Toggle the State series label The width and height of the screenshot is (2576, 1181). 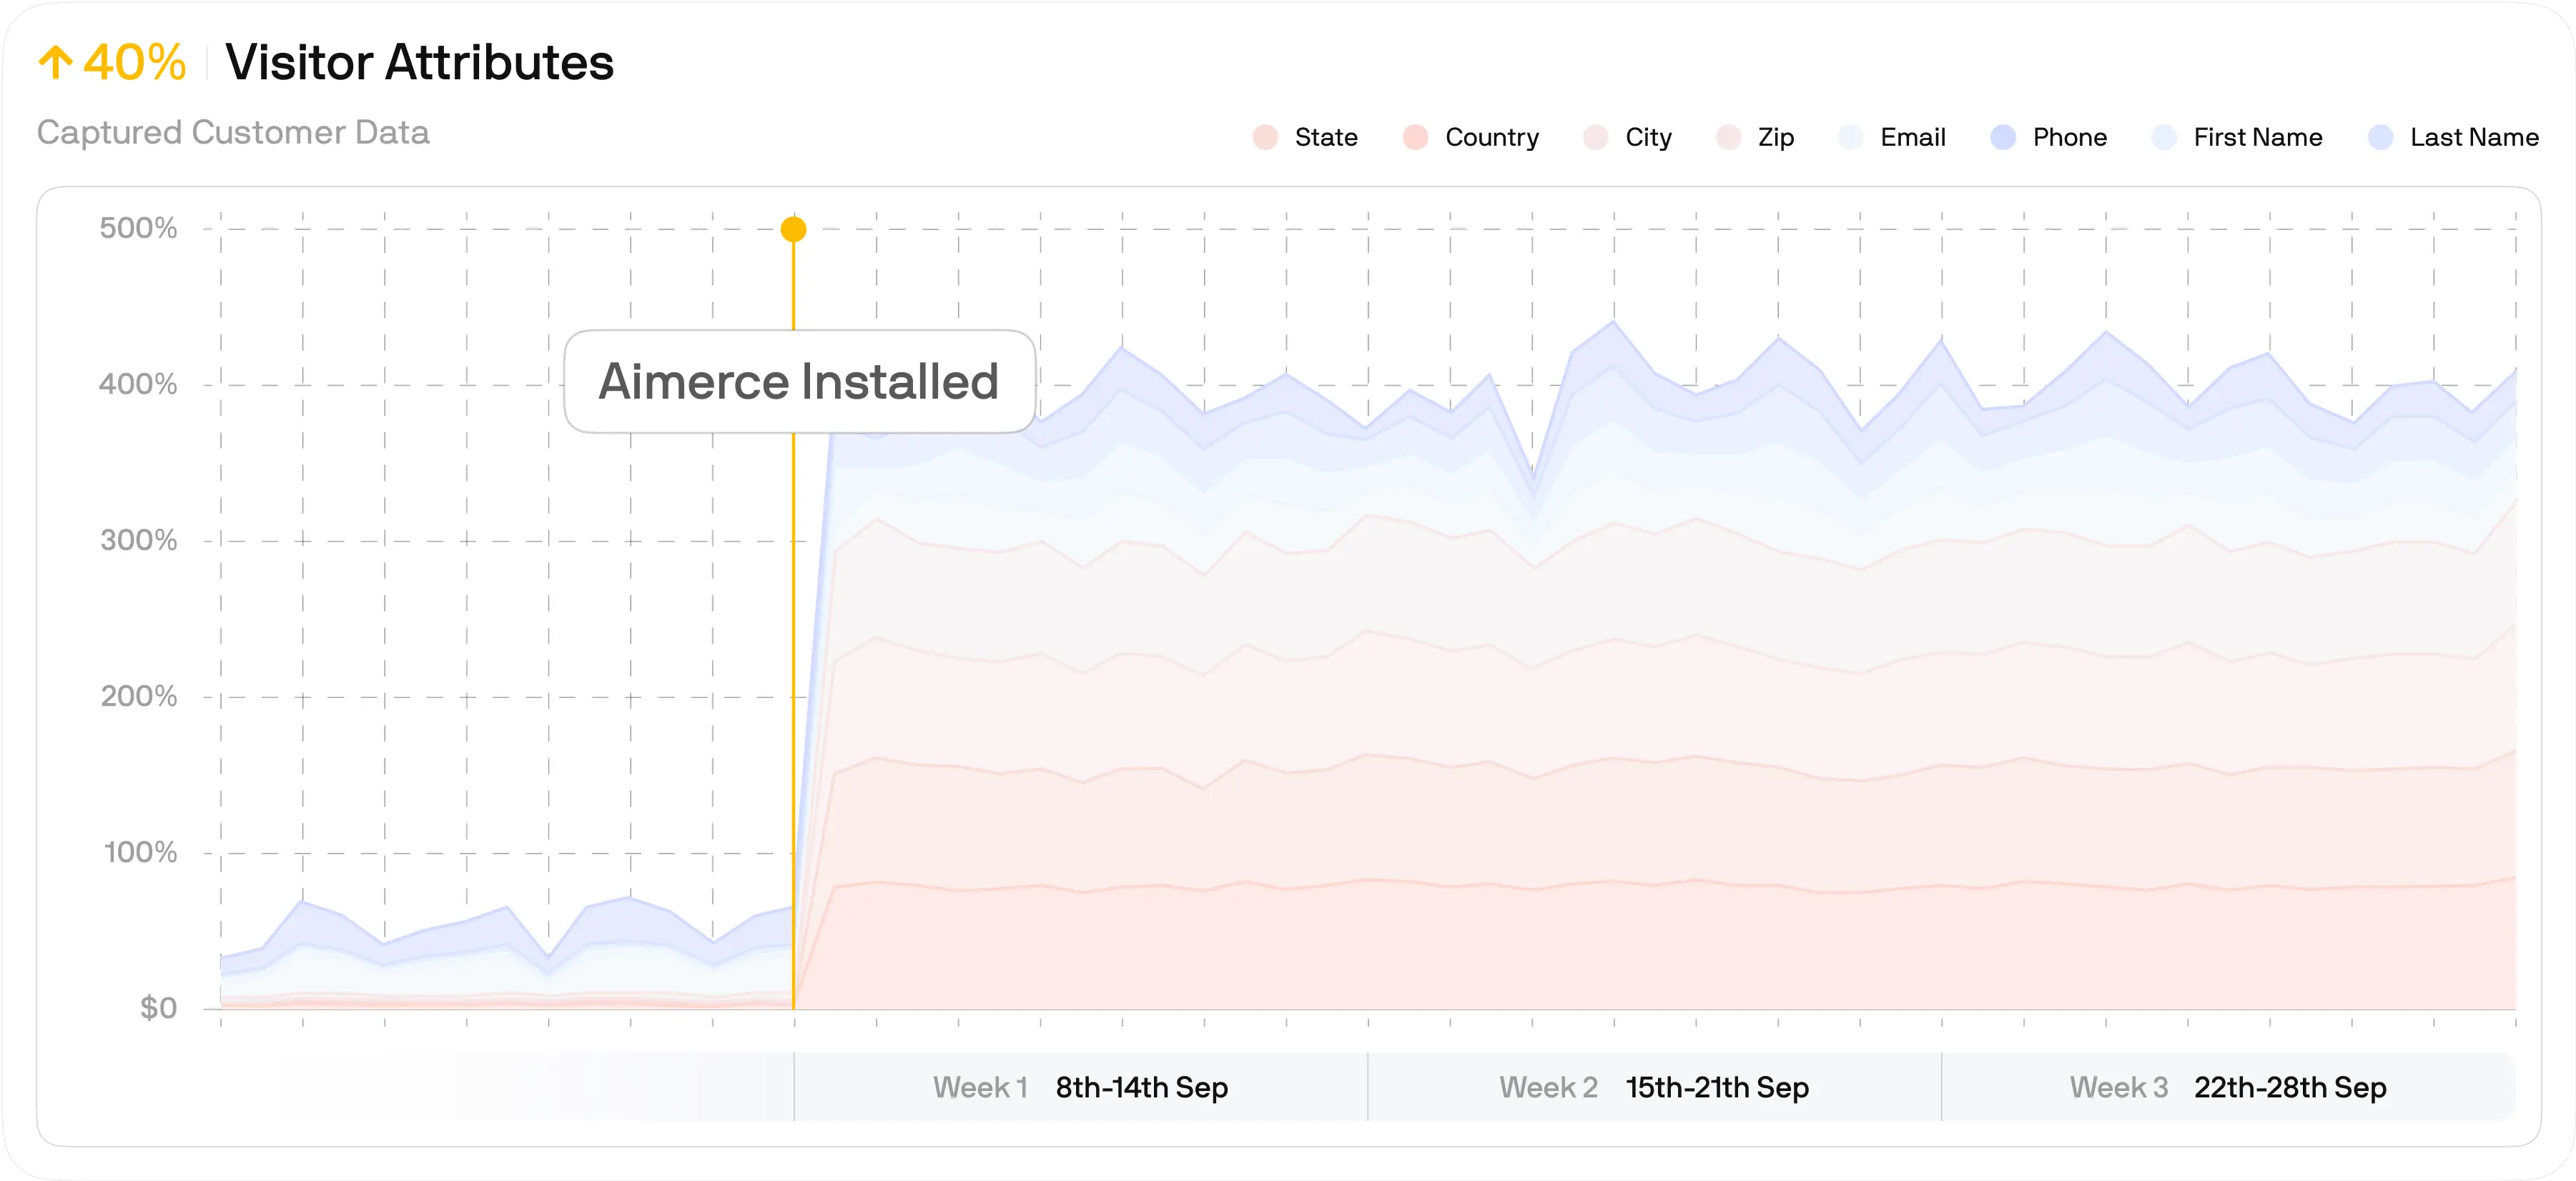(x=1326, y=137)
